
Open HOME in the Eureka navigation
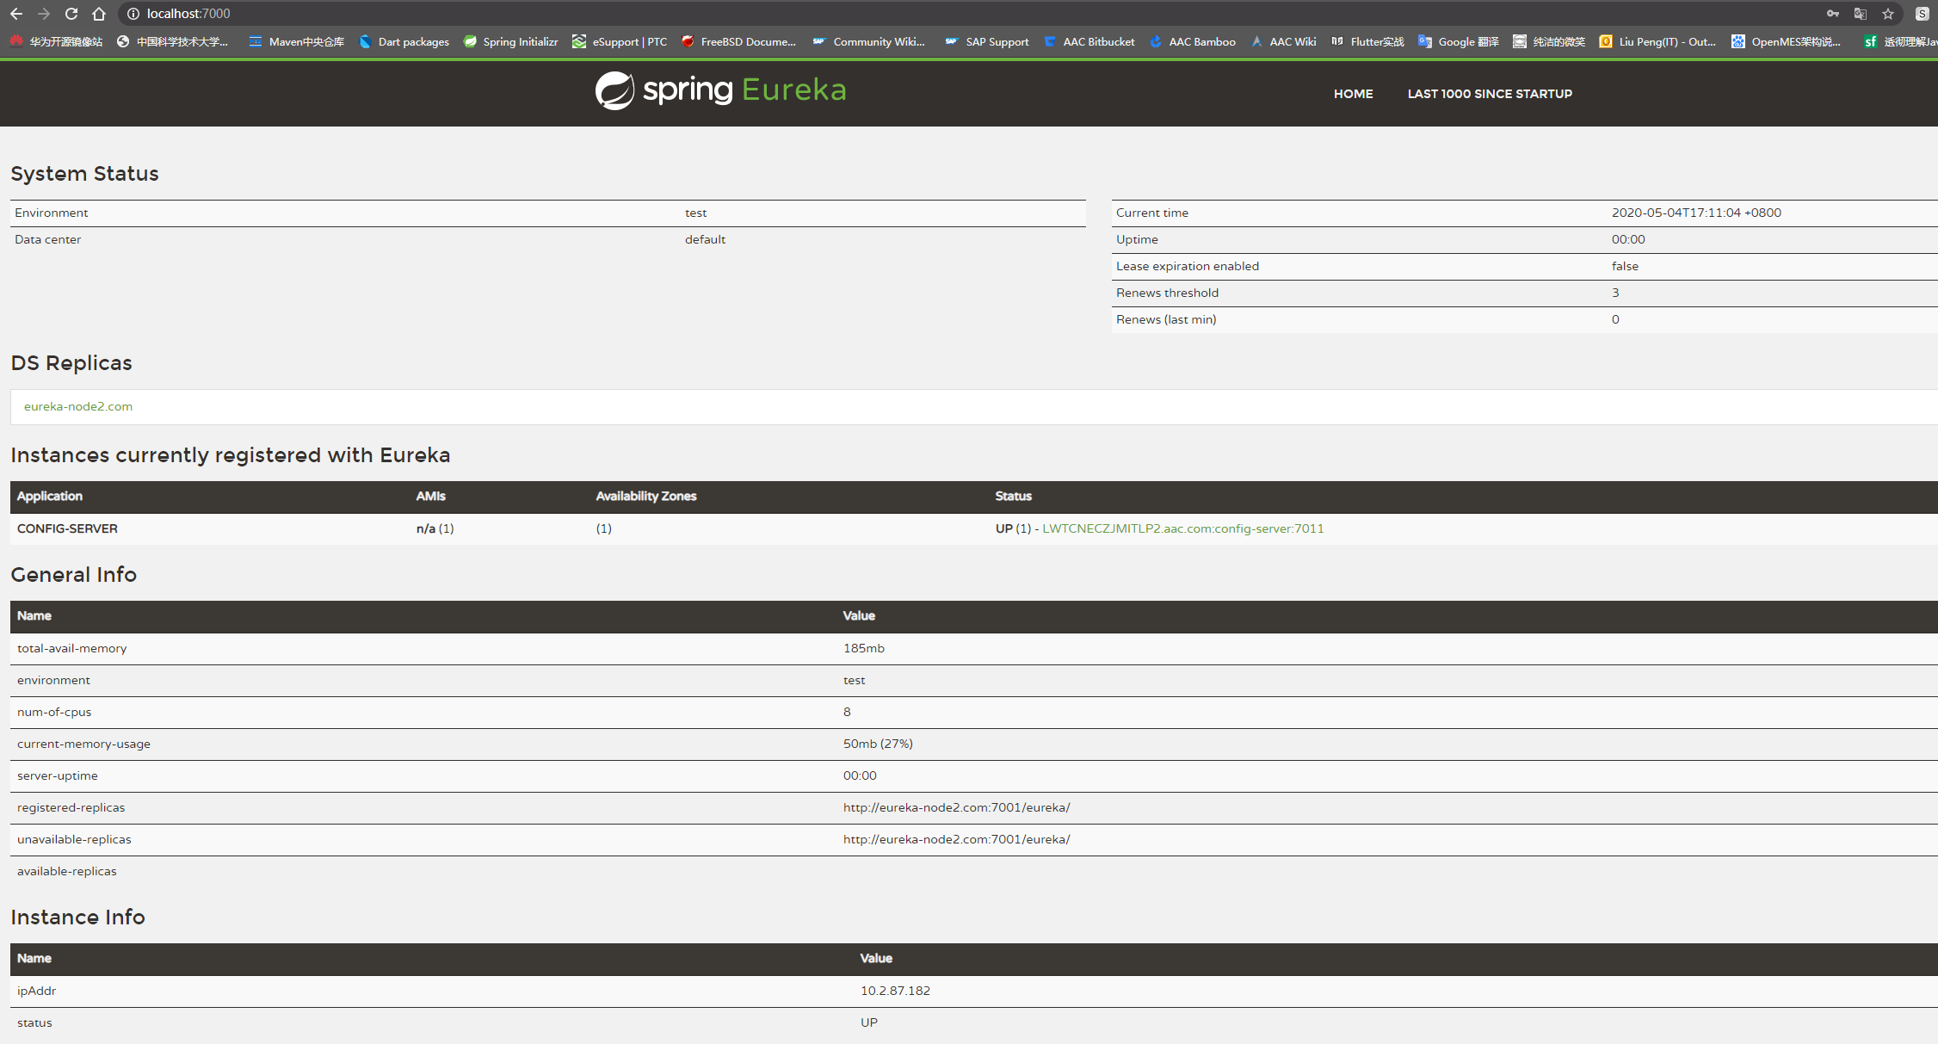1353,94
